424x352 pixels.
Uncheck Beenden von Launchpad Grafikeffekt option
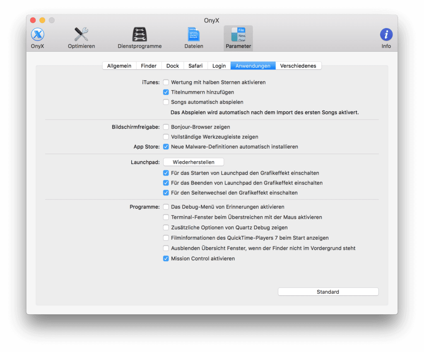[x=166, y=183]
